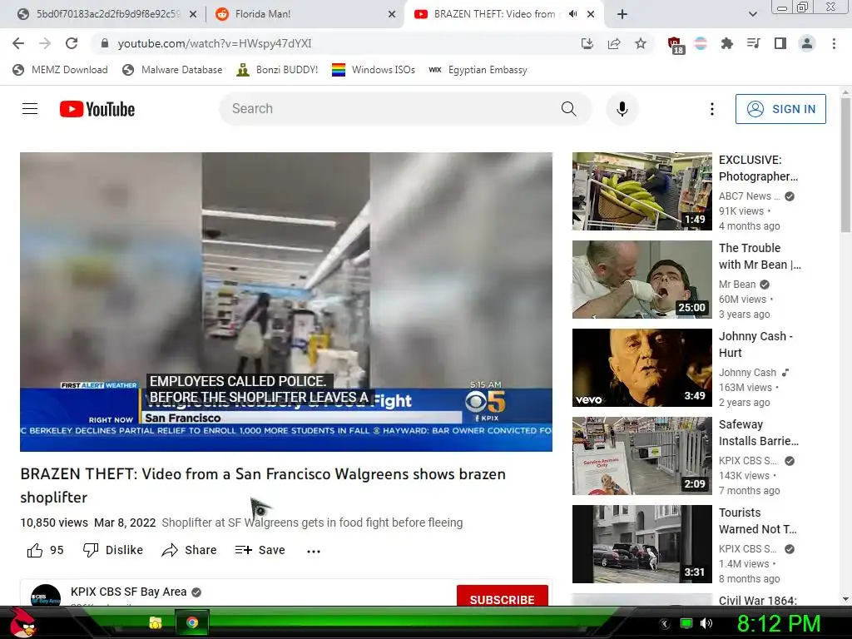Click the Civil War 1864 video title
This screenshot has height=639, width=852.
pyautogui.click(x=757, y=601)
